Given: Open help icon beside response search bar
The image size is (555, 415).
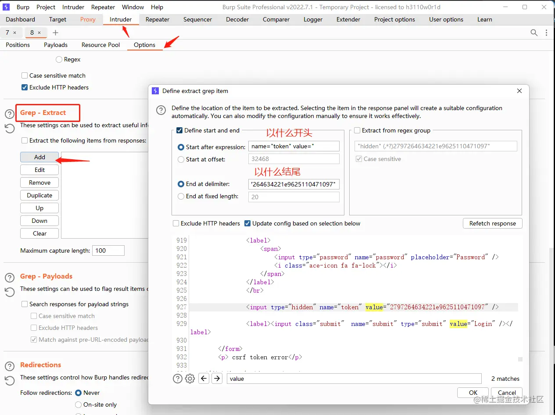Looking at the screenshot, I should click(178, 379).
